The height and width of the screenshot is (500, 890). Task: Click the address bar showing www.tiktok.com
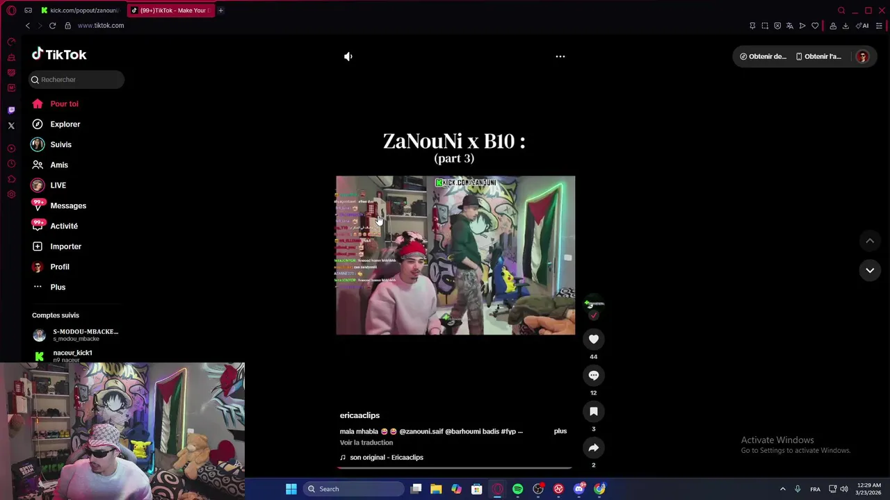point(101,26)
